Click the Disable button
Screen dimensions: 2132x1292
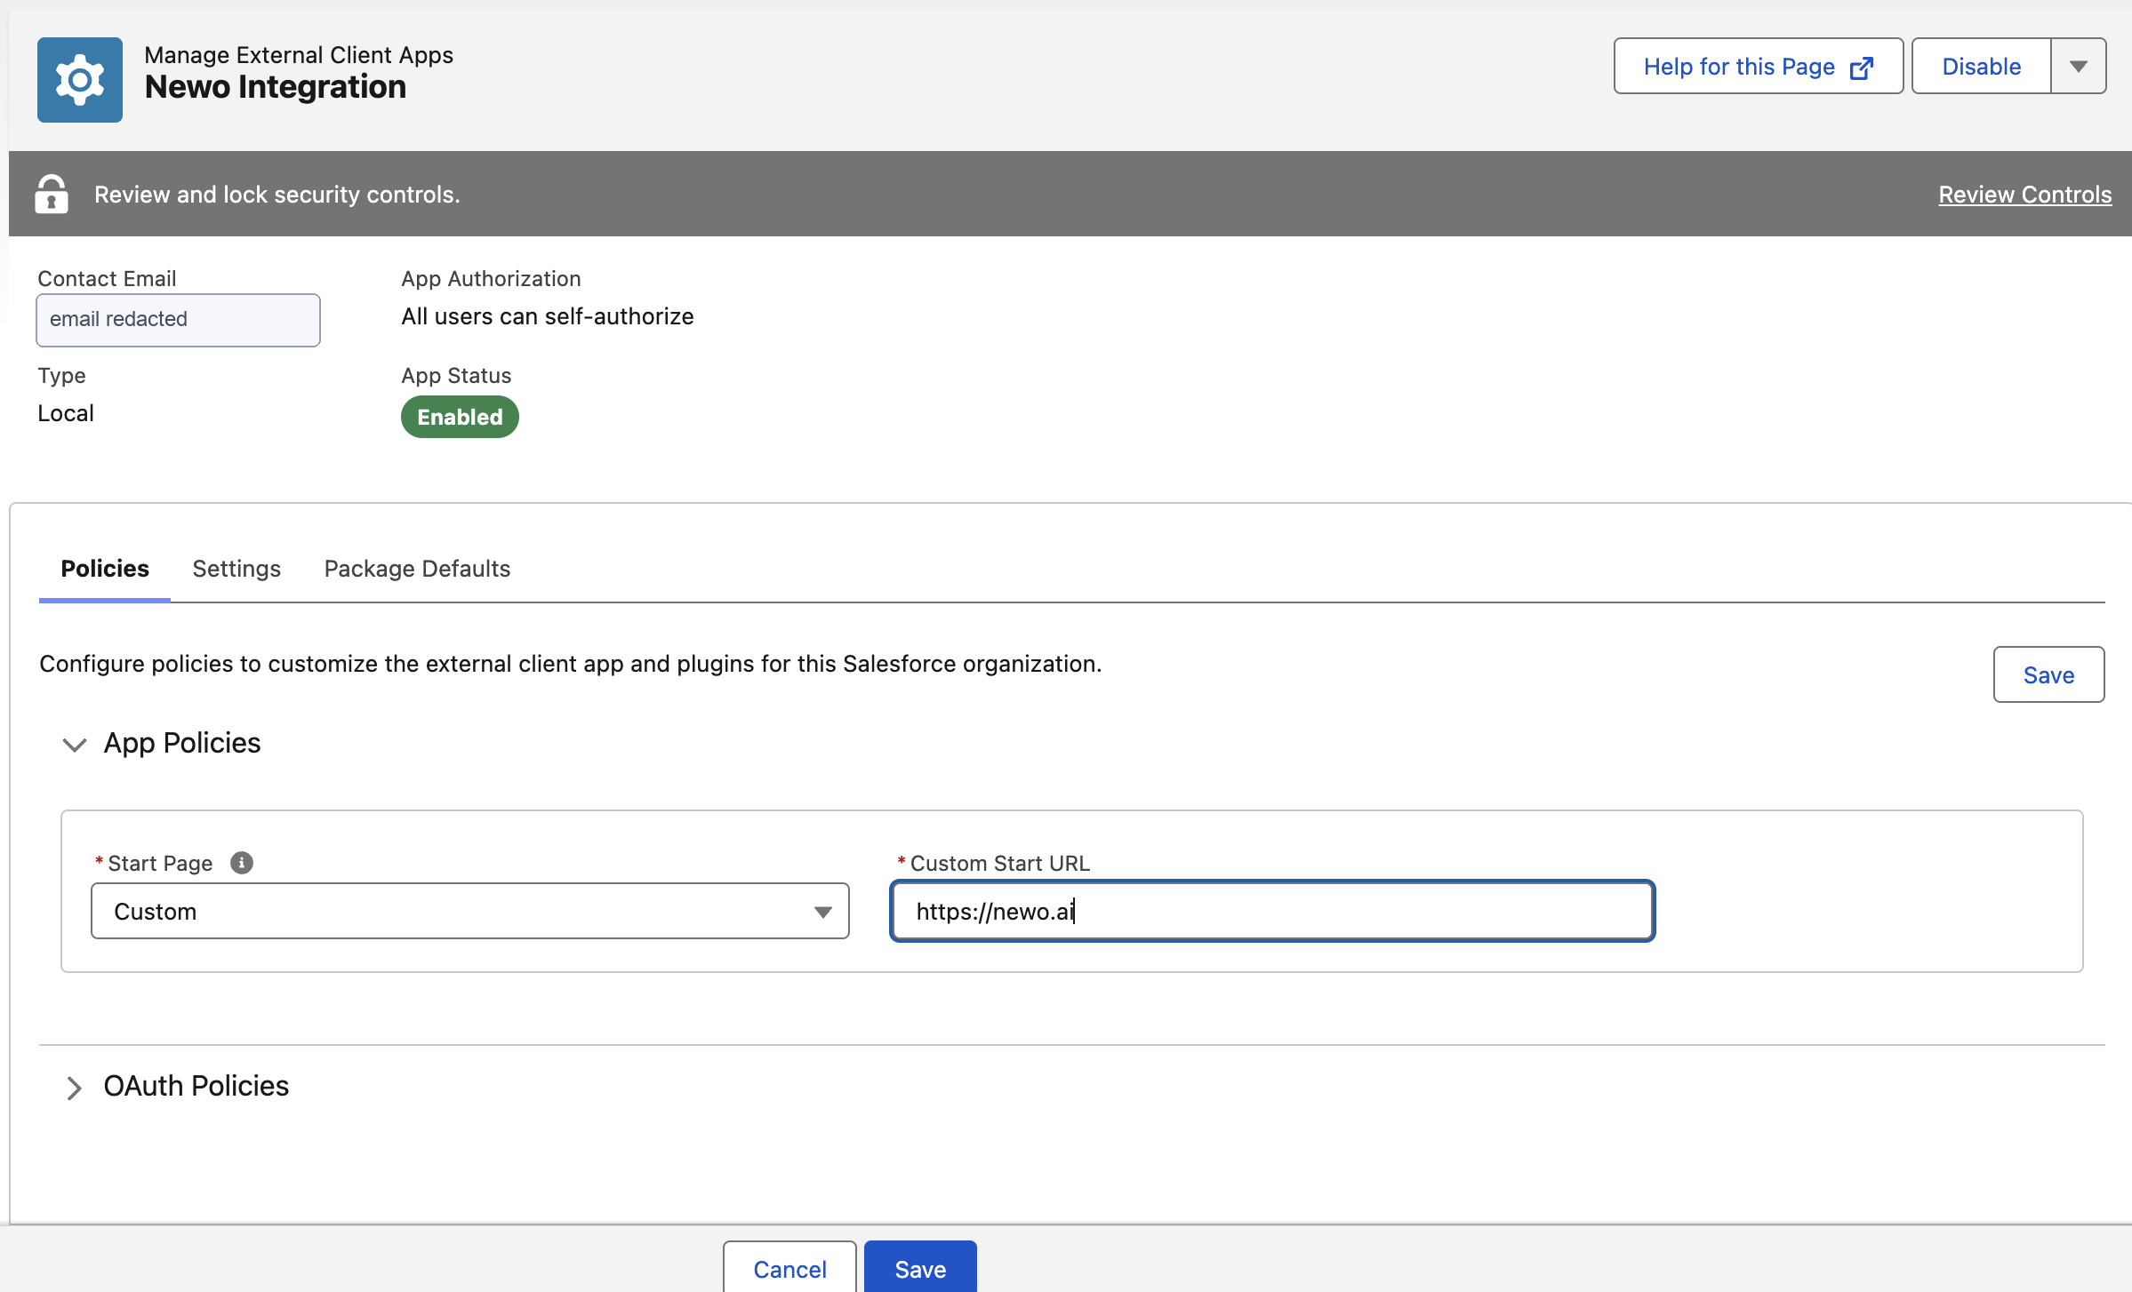(x=1982, y=66)
